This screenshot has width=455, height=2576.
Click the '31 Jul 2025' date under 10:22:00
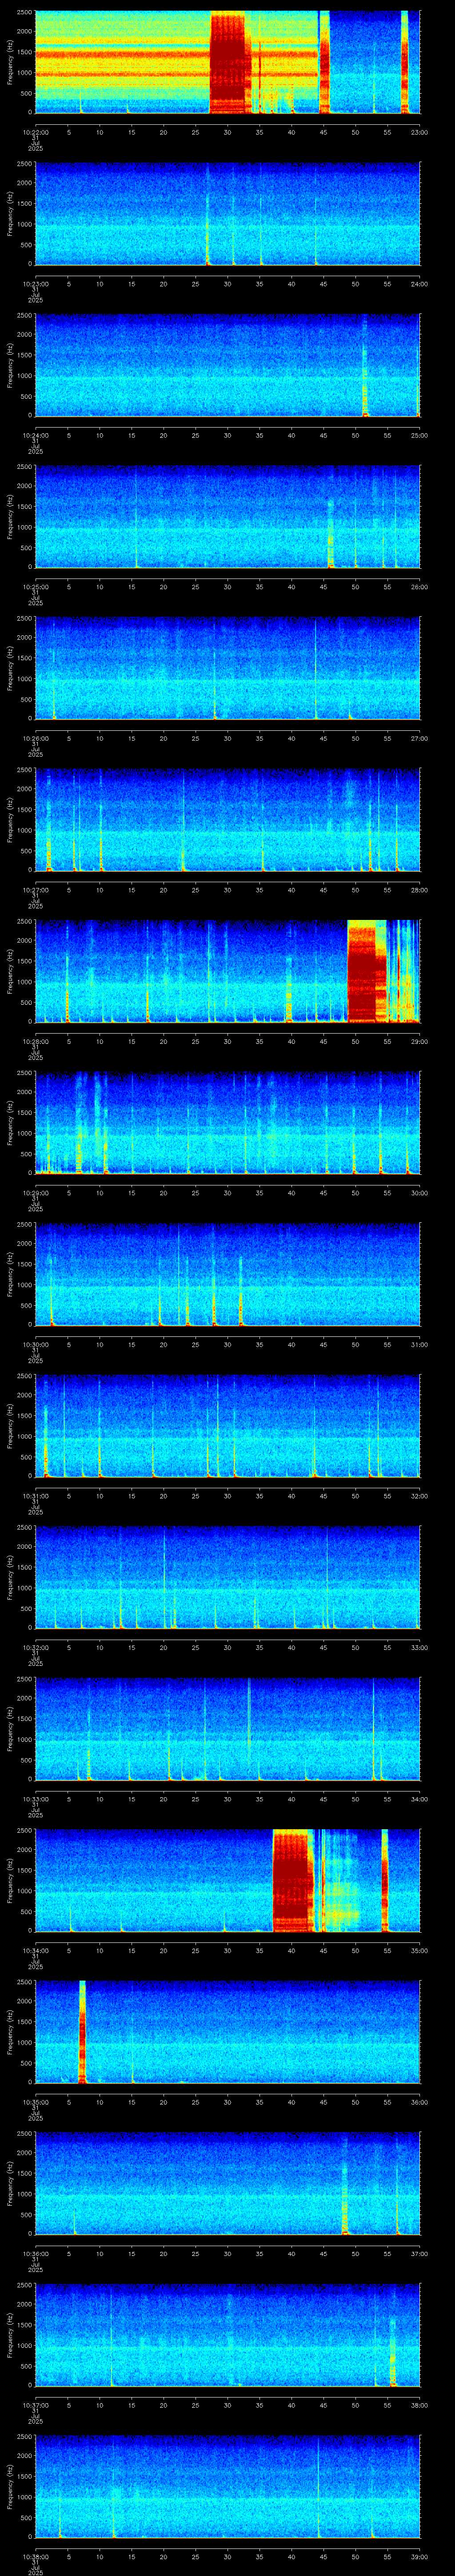coord(35,144)
